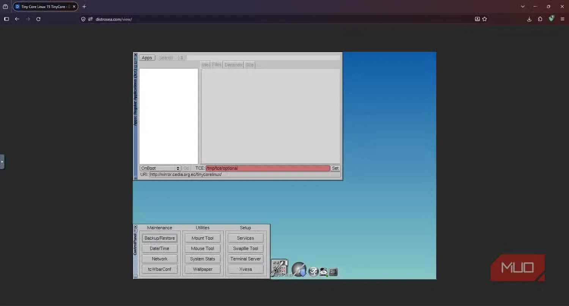
Task: Click the Set button beside TCE path
Action: coord(335,168)
